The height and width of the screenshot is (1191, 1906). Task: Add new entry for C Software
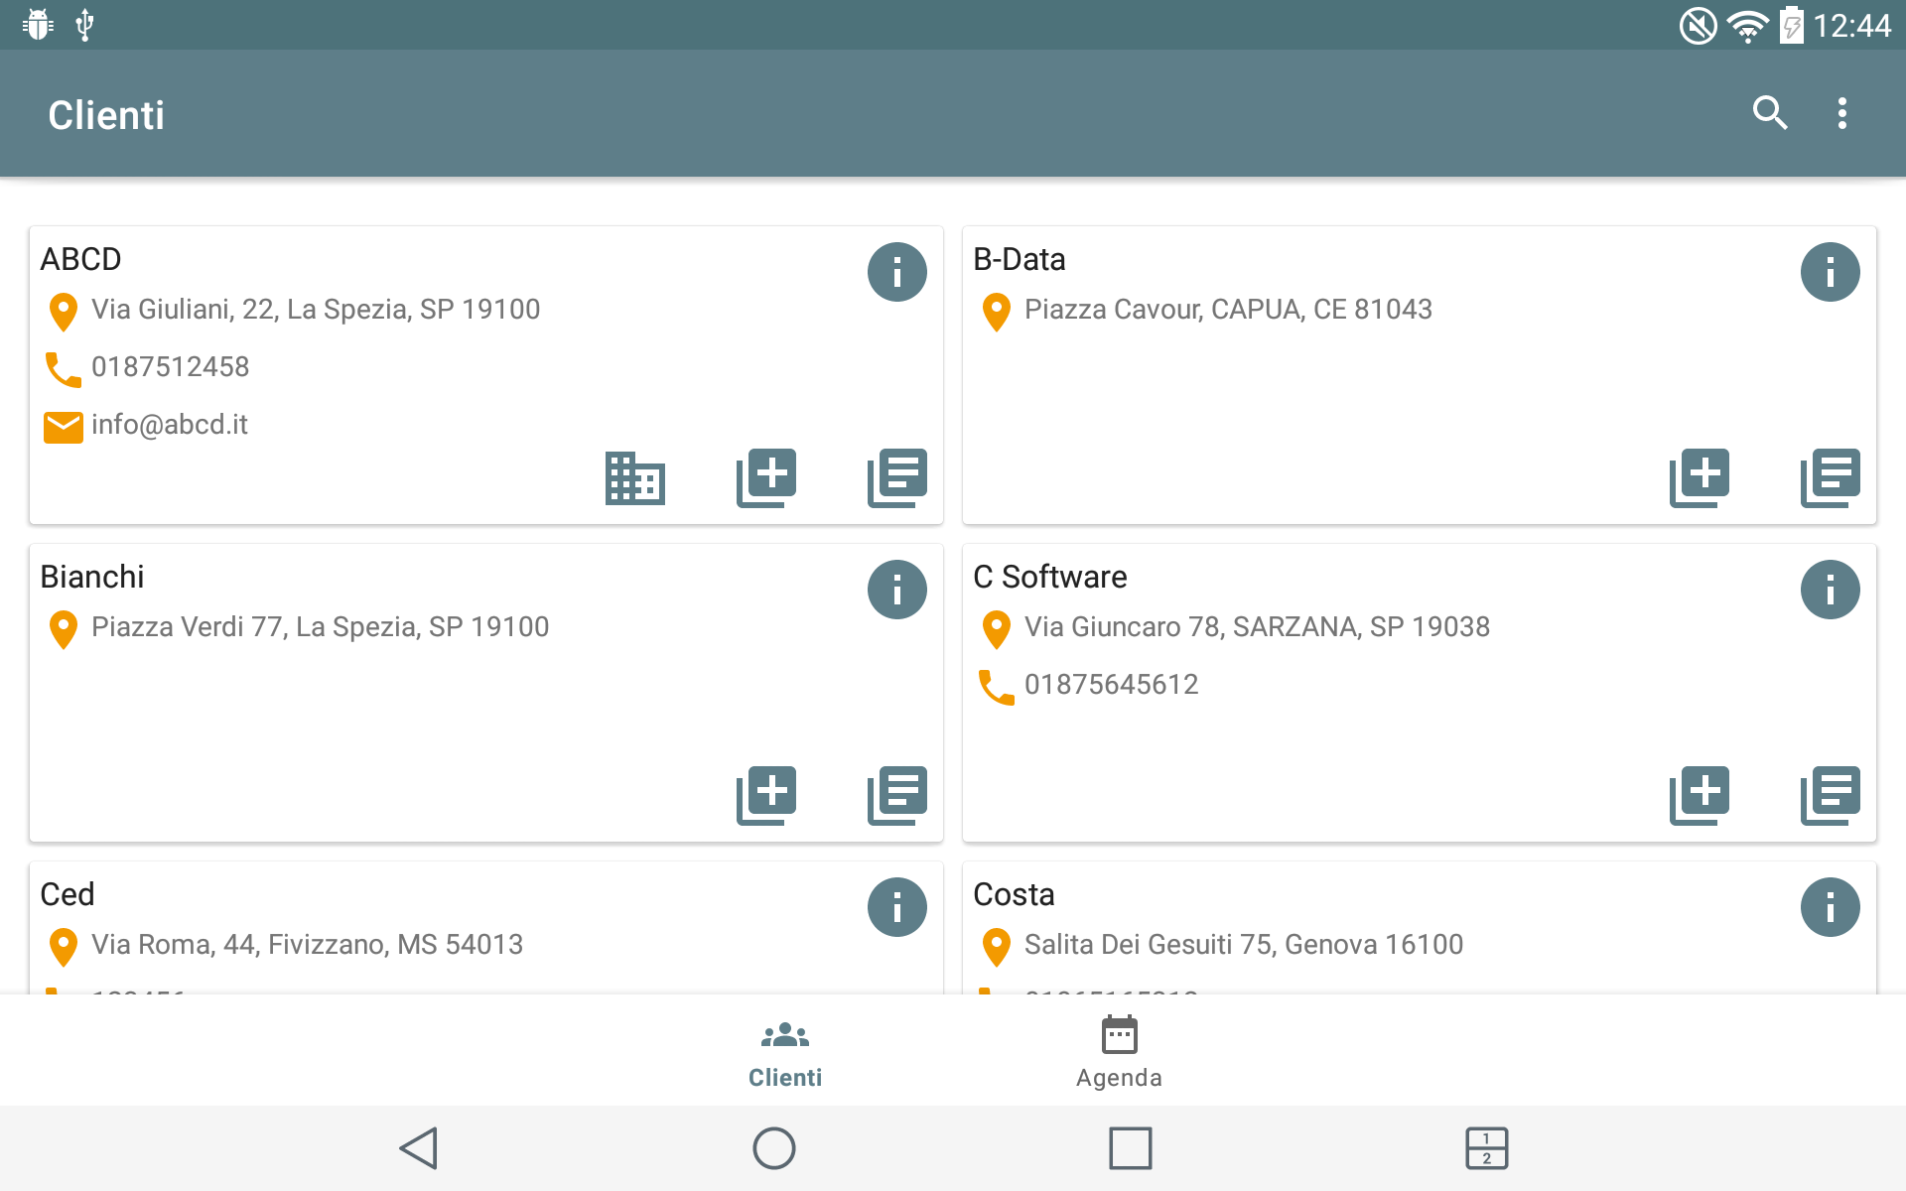pyautogui.click(x=1700, y=795)
